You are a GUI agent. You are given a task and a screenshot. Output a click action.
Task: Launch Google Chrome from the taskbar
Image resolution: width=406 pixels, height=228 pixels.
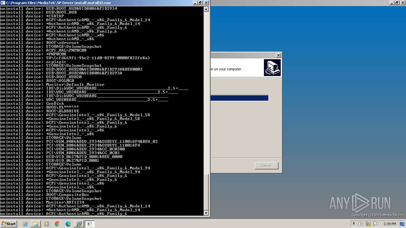(x=57, y=224)
